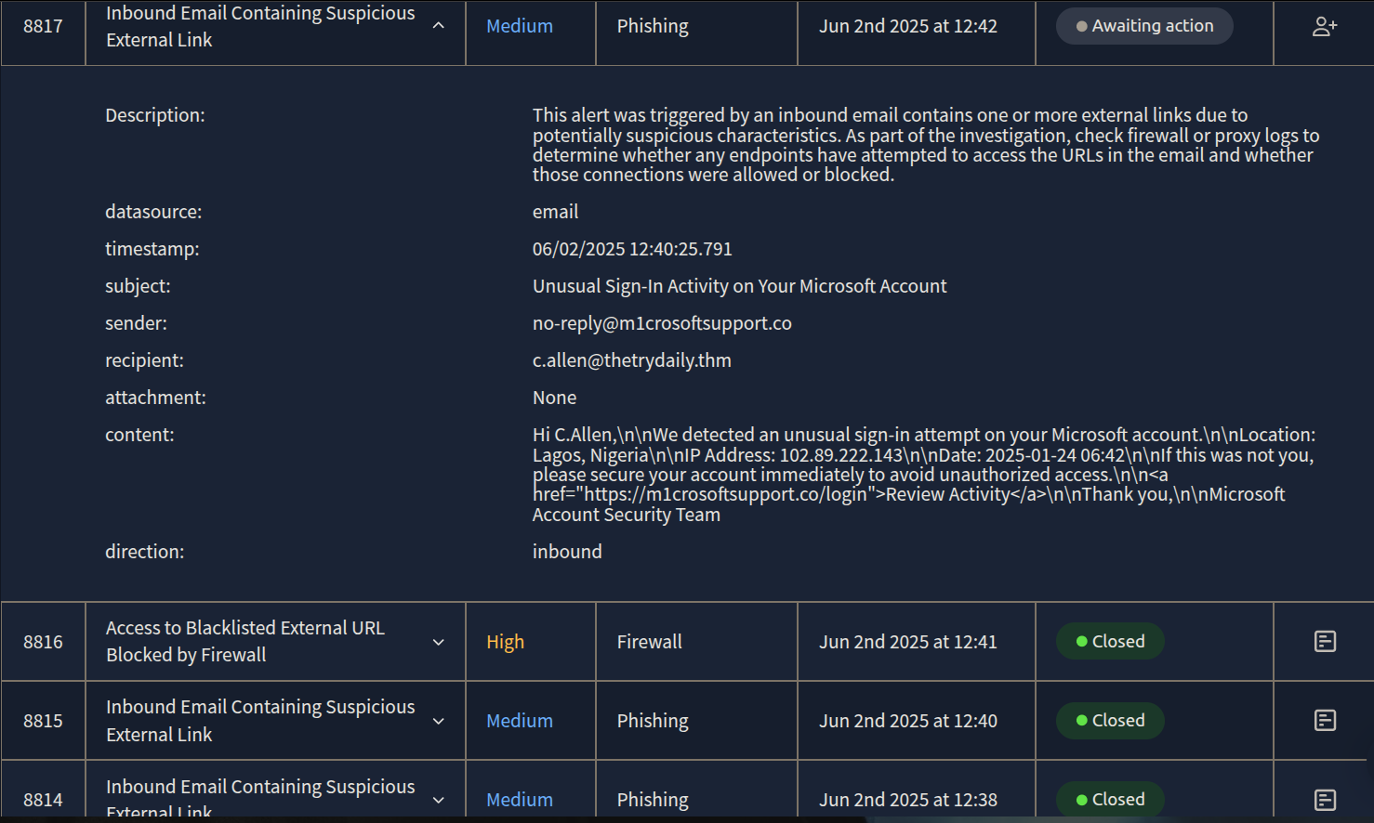
Task: Select the High severity label on alert 8816
Action: [x=505, y=641]
